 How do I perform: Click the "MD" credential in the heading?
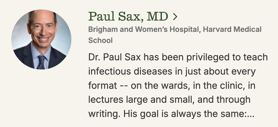157,17
